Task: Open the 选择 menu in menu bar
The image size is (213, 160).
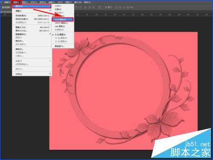Action: (x=43, y=2)
